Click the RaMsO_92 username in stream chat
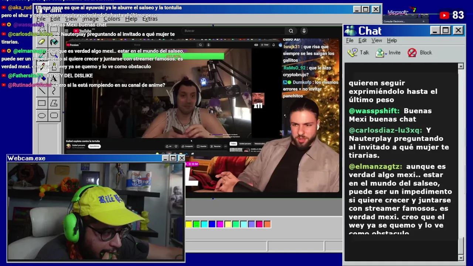This screenshot has height=266, width=473. (x=294, y=68)
